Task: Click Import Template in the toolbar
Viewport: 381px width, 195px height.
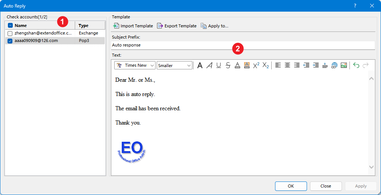Action: click(x=133, y=26)
